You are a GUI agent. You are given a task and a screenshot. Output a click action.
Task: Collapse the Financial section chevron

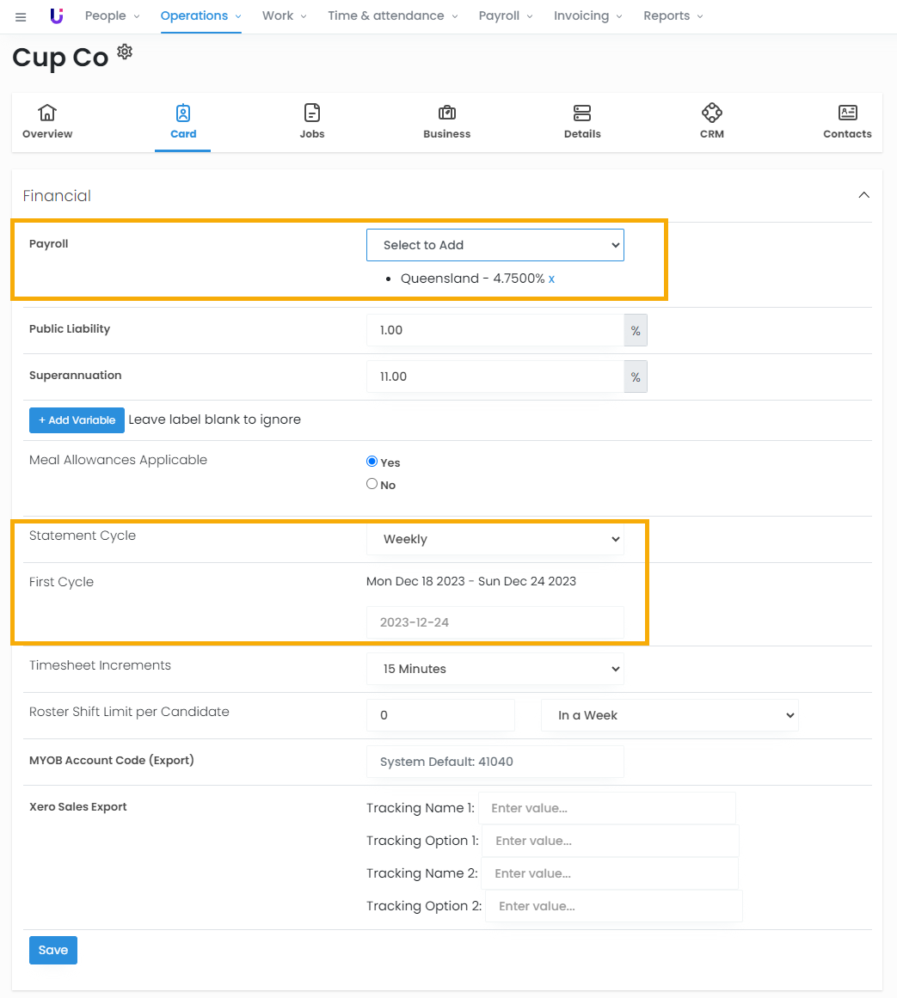pyautogui.click(x=863, y=195)
